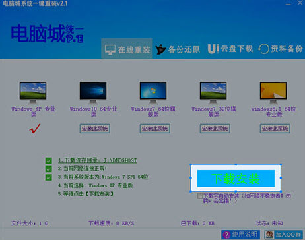Select the windows8.1 64位专业版 monitor thumbnail

coord(273,92)
